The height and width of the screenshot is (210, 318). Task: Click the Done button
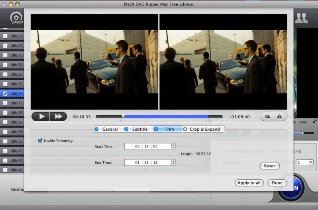coord(277,183)
